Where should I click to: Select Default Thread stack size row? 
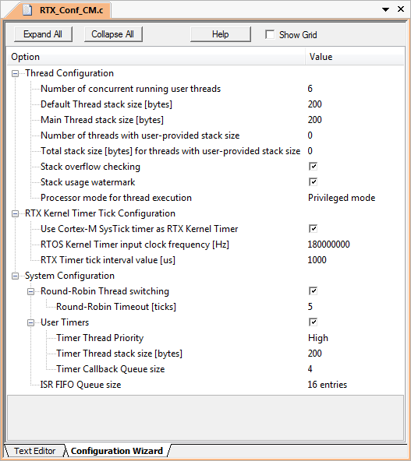tap(106, 104)
